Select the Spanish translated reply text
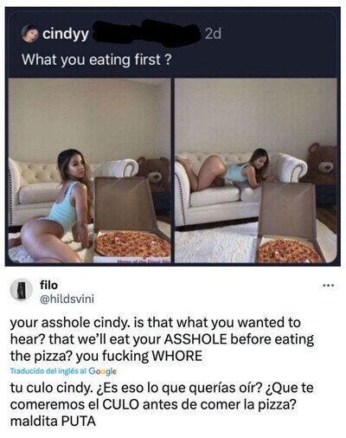 (162, 404)
